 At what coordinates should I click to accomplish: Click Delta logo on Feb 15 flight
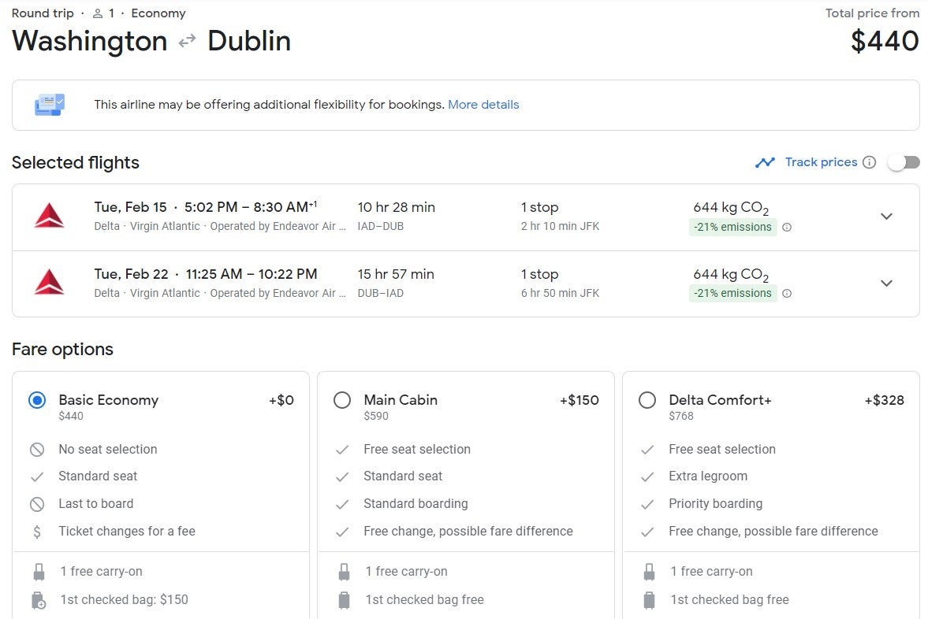tap(49, 216)
